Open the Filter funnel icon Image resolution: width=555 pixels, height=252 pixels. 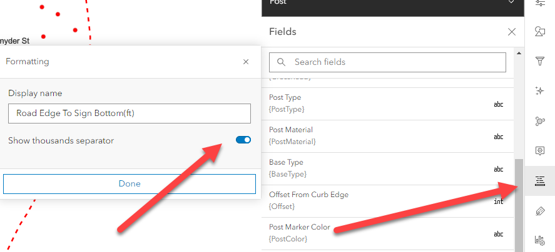click(x=540, y=61)
